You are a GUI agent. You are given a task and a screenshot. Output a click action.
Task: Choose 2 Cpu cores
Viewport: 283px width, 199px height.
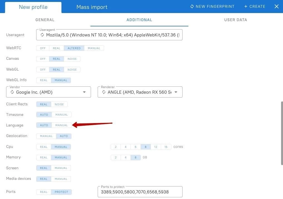tap(116, 147)
